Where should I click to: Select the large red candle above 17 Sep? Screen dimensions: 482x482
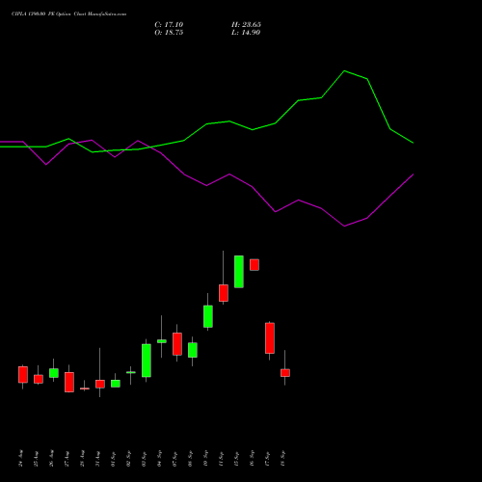click(x=270, y=338)
